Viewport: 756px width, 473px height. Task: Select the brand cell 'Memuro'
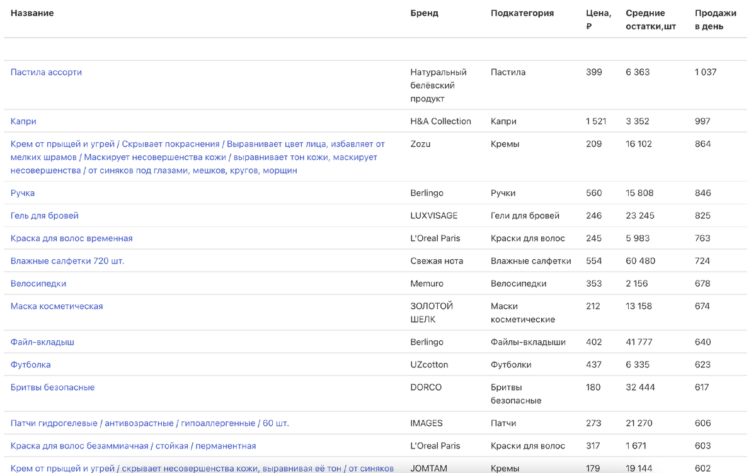tap(427, 284)
